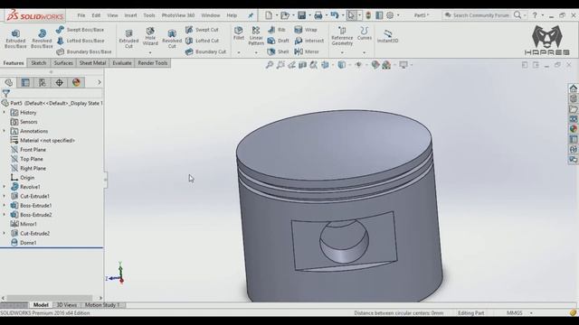
Task: Click the feature tree filter field
Action: tap(52, 94)
